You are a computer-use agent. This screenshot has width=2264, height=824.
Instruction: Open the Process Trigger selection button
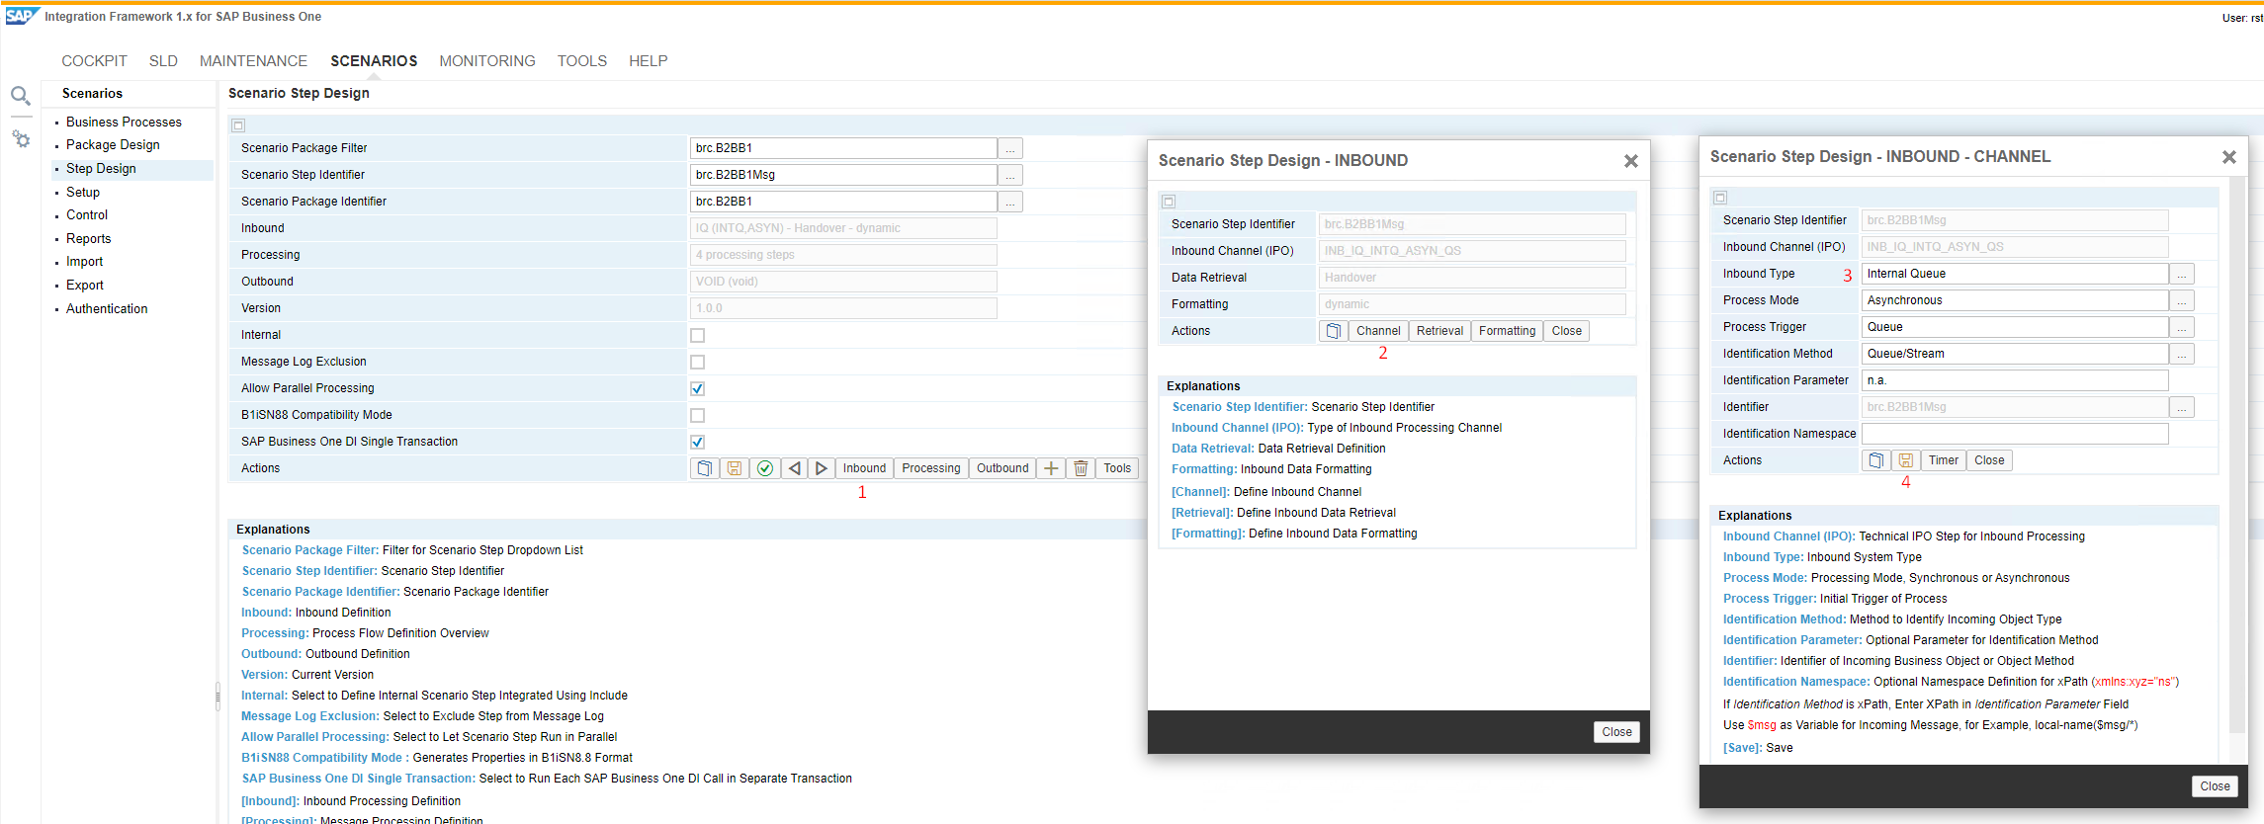pyautogui.click(x=2182, y=327)
